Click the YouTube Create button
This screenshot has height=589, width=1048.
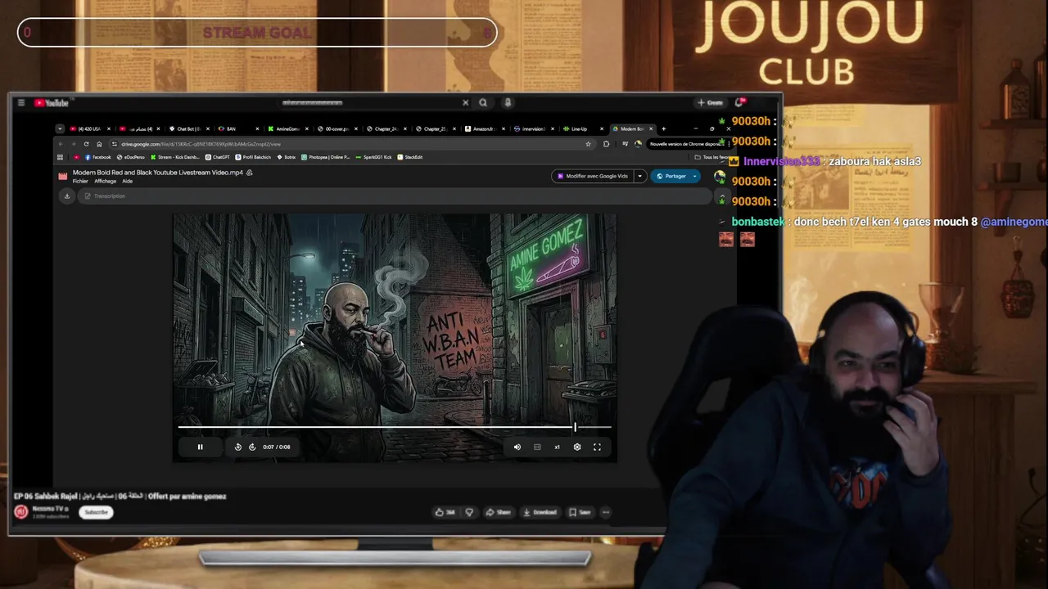[x=710, y=103]
